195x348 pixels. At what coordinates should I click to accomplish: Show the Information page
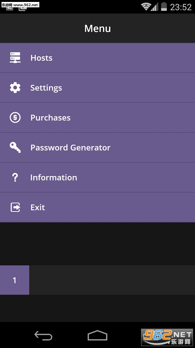[97, 177]
